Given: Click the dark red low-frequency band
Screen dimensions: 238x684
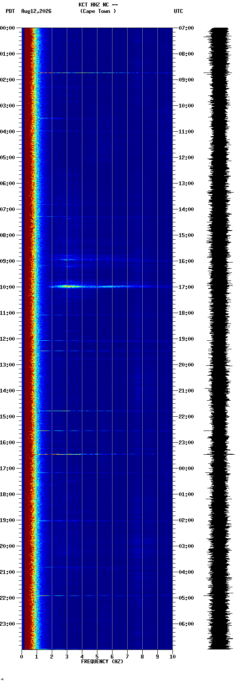Looking at the screenshot, I should [x=27, y=339].
